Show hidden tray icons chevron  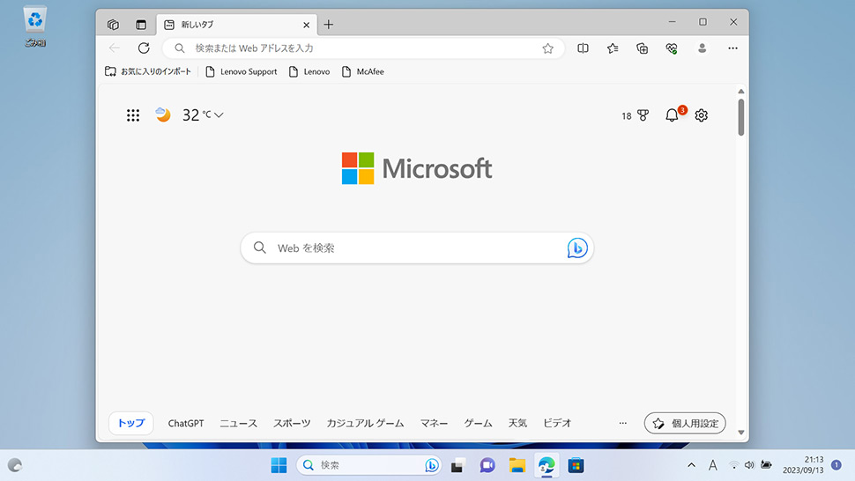pyautogui.click(x=691, y=465)
